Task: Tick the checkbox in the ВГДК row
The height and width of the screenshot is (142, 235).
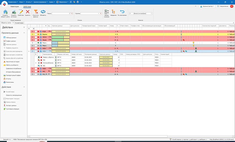Action: [36, 32]
